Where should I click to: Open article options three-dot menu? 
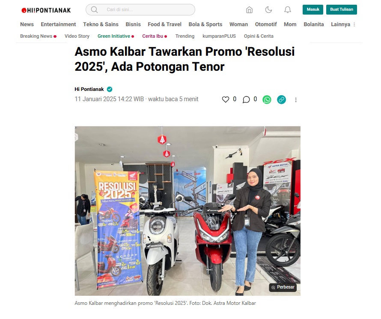(x=296, y=100)
